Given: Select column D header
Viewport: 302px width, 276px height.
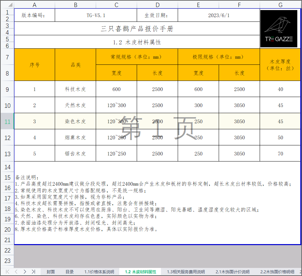Looking at the screenshot, I should point(157,5).
